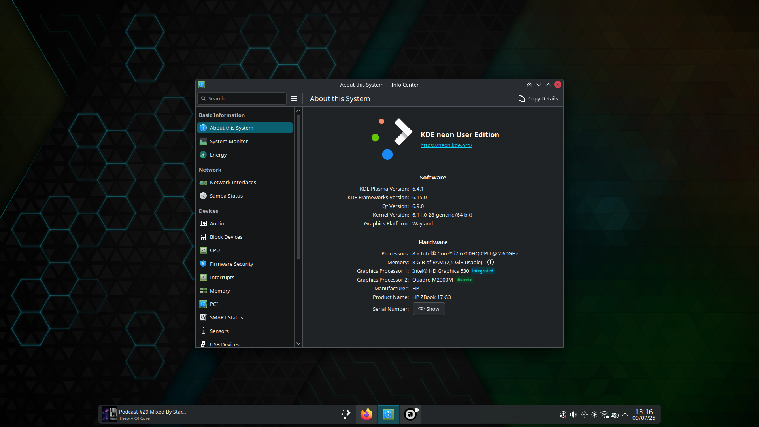The height and width of the screenshot is (427, 759).
Task: Select Network Interfaces in sidebar
Action: [245, 182]
